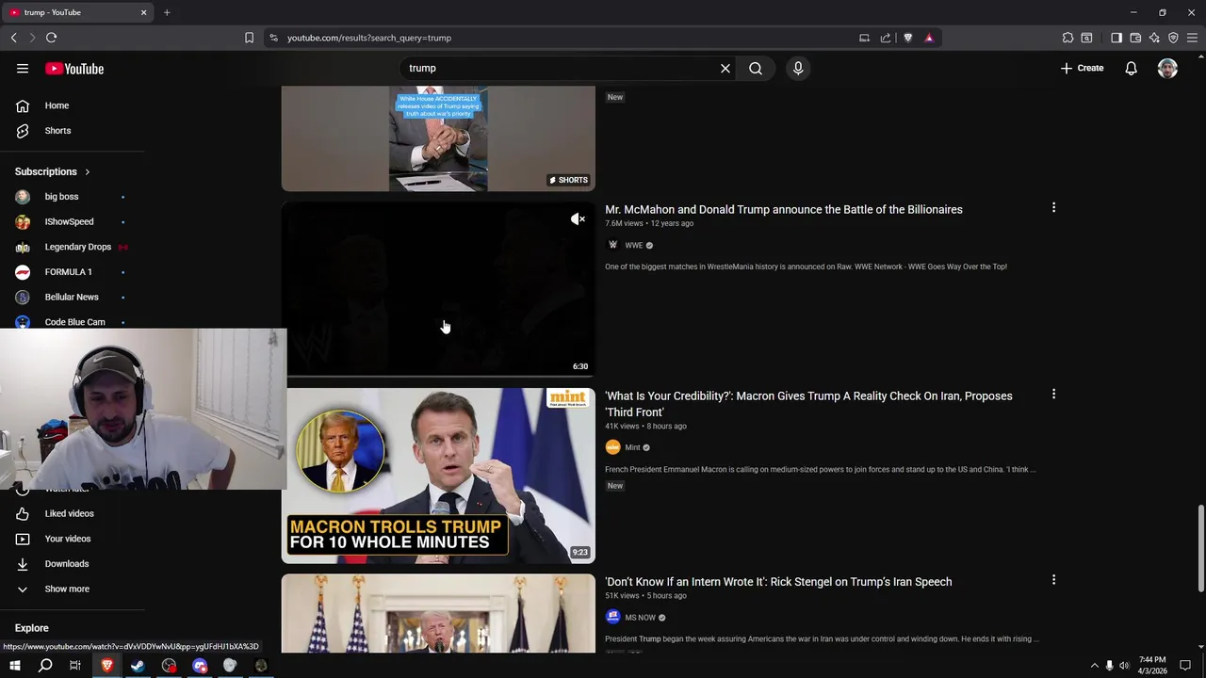Bookmark this page icon

pyautogui.click(x=249, y=38)
